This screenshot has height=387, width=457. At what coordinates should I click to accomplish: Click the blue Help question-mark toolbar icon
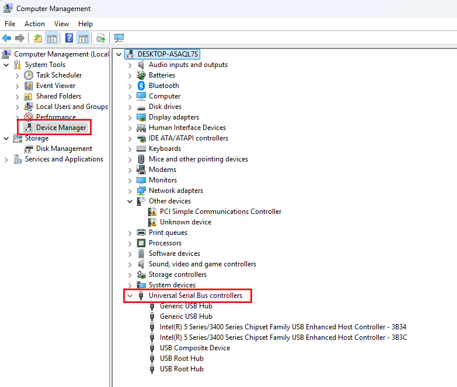[69, 38]
